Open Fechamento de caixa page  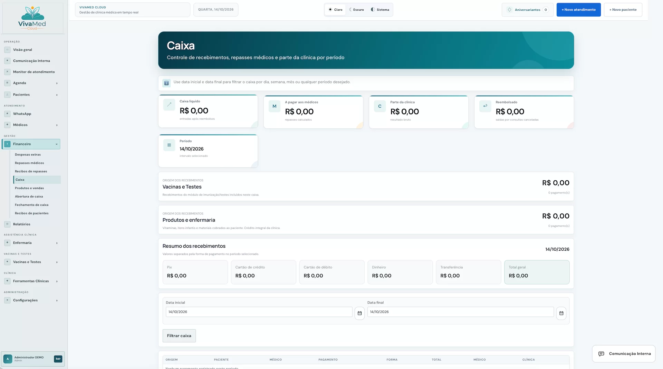pos(31,205)
